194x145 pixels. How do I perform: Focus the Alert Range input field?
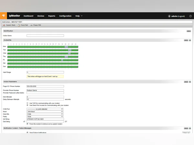pos(45,72)
